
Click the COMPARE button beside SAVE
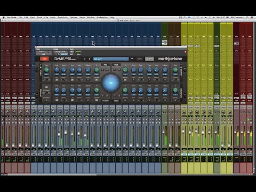pyautogui.click(x=149, y=59)
